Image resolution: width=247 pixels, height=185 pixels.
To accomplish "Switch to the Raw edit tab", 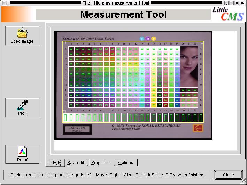I will point(76,163).
